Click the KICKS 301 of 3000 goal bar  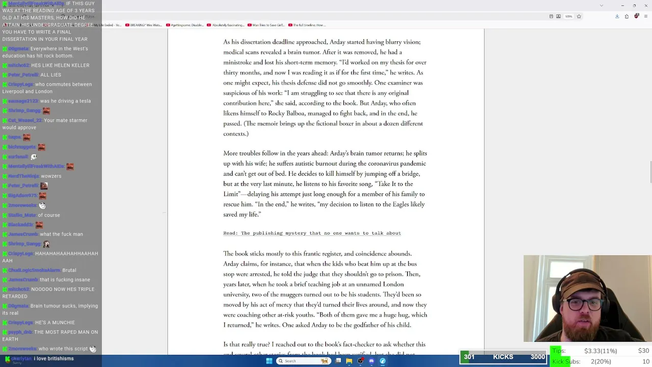(x=503, y=357)
